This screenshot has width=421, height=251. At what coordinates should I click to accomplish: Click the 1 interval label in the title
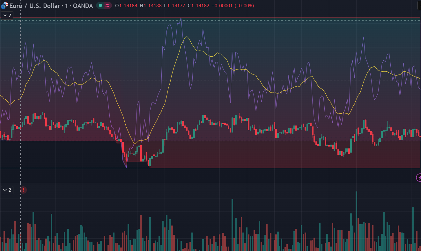66,6
